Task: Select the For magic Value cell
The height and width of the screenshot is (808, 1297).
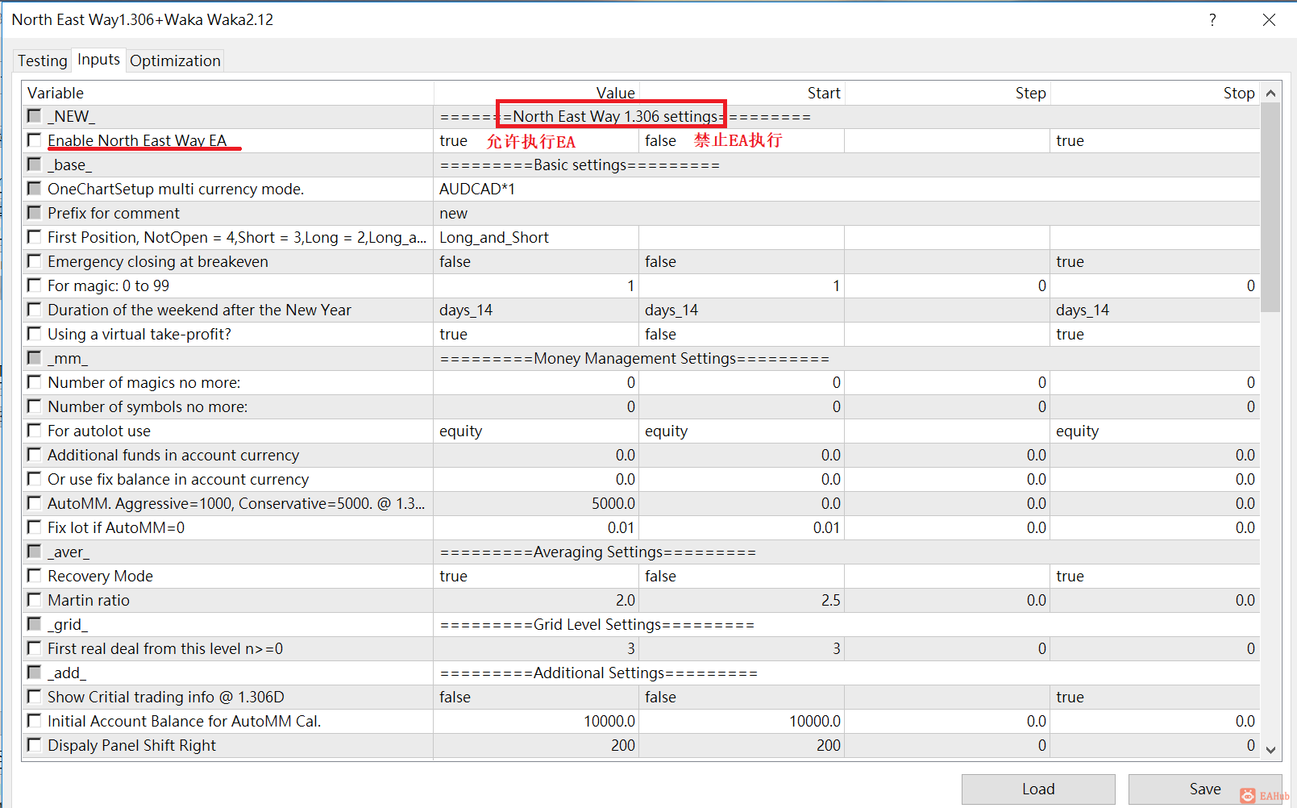Action: pos(536,285)
